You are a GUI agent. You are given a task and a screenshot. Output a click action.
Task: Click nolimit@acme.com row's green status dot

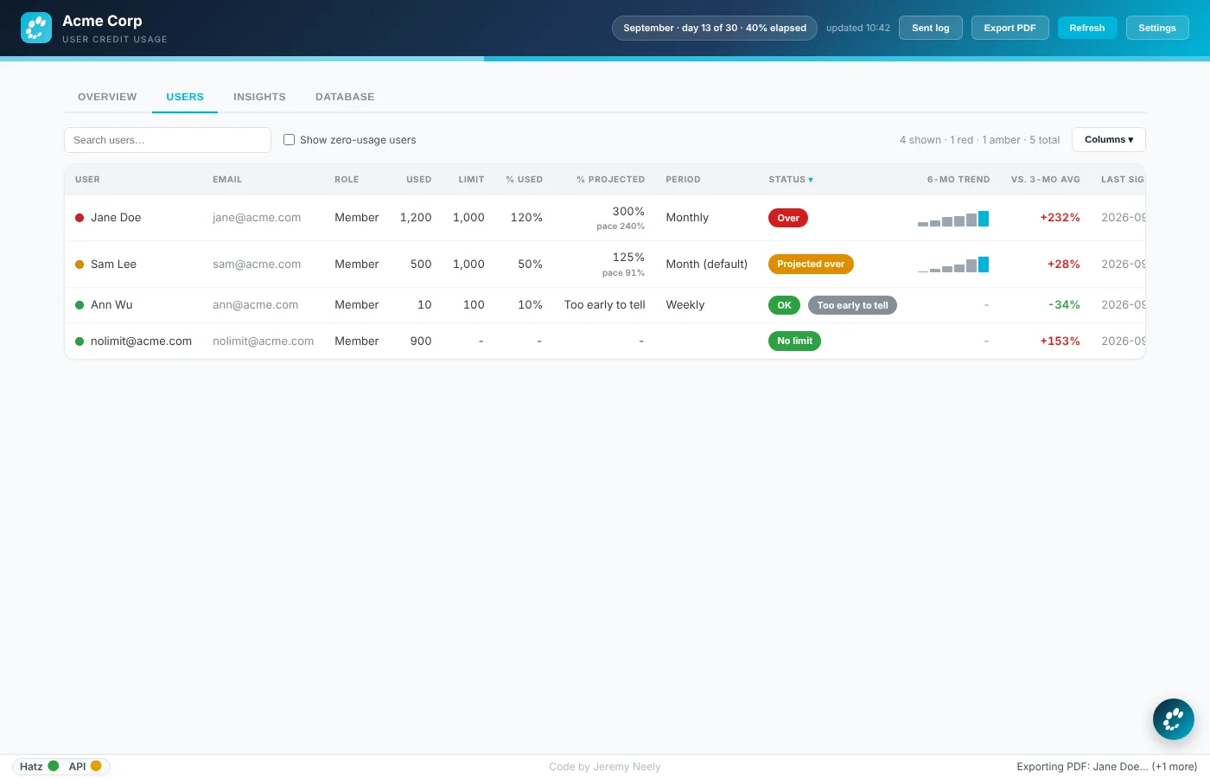pyautogui.click(x=80, y=341)
